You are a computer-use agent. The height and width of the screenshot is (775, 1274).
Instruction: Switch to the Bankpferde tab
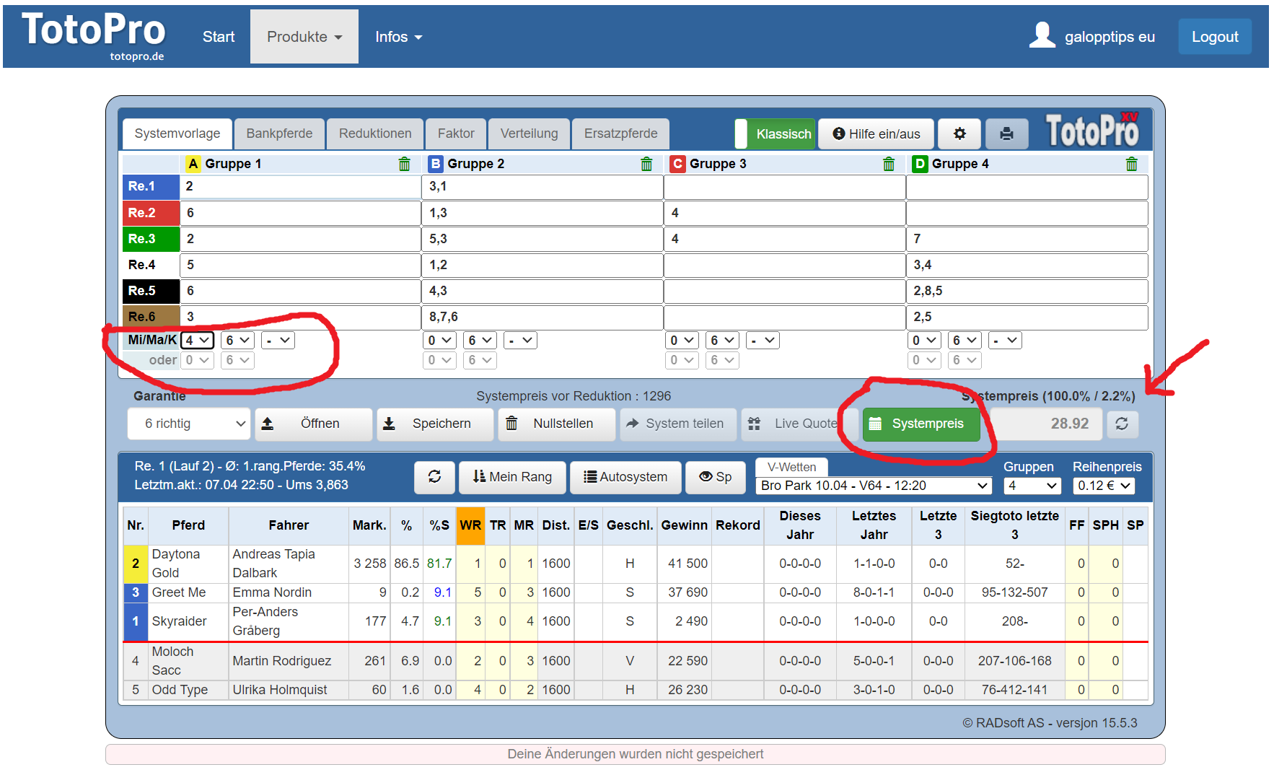click(x=279, y=133)
